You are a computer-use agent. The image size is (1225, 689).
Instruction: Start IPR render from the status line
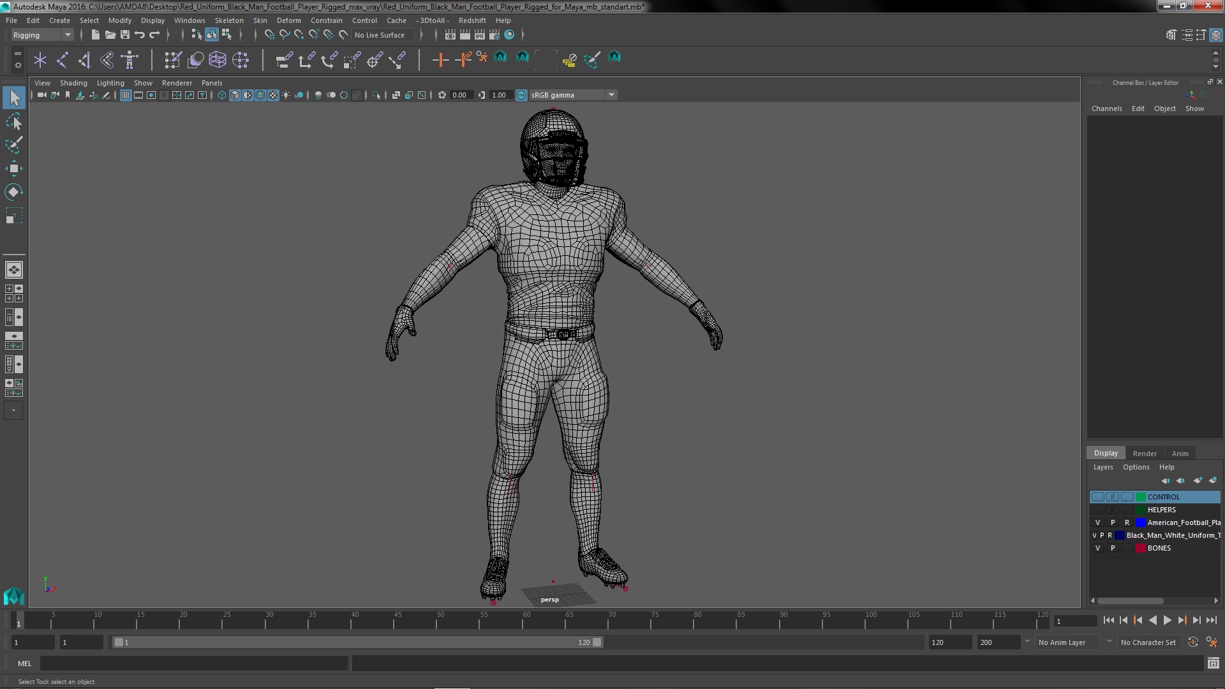(x=480, y=35)
